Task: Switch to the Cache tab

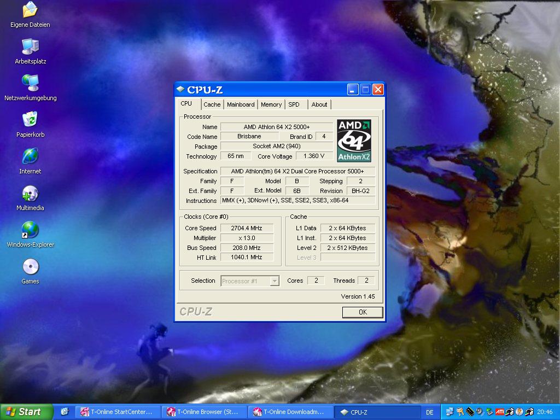Action: [x=212, y=104]
